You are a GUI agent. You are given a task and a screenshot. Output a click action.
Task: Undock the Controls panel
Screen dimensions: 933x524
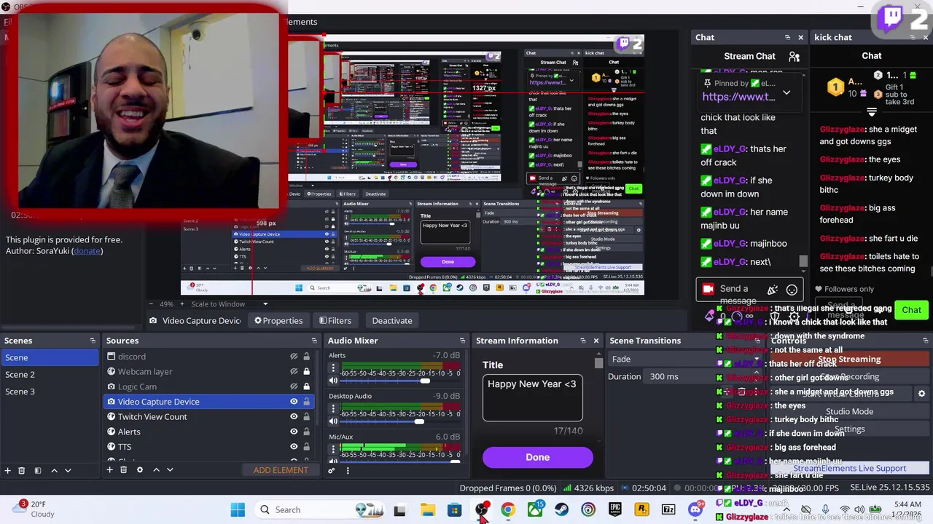[x=926, y=341]
